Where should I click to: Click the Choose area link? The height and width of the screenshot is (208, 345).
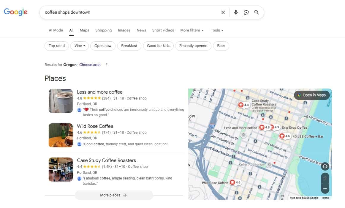pyautogui.click(x=90, y=65)
